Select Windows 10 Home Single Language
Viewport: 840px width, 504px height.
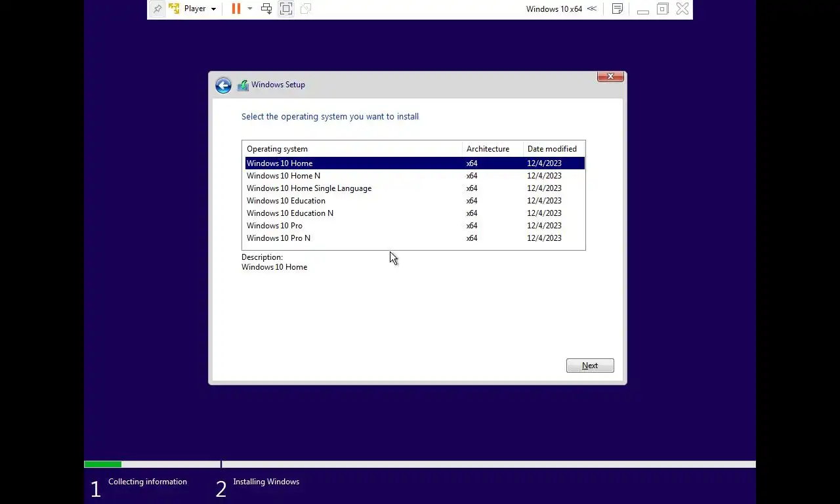pos(415,188)
